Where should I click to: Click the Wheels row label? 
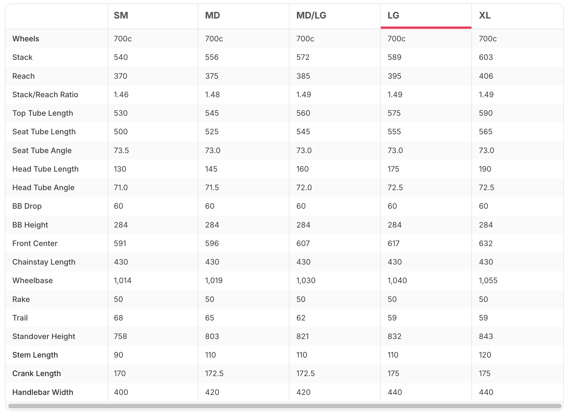(x=26, y=39)
